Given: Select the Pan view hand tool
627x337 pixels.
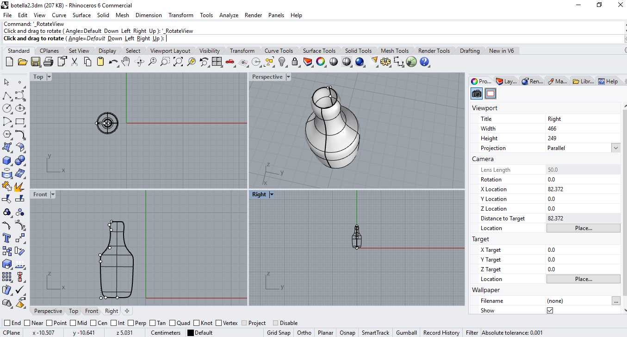Looking at the screenshot, I should 126,62.
